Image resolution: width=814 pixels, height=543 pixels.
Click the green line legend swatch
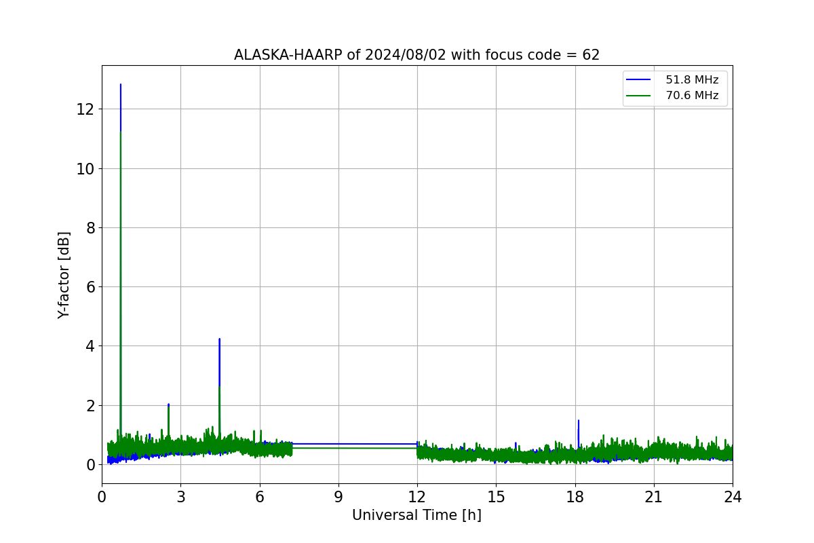pos(638,96)
